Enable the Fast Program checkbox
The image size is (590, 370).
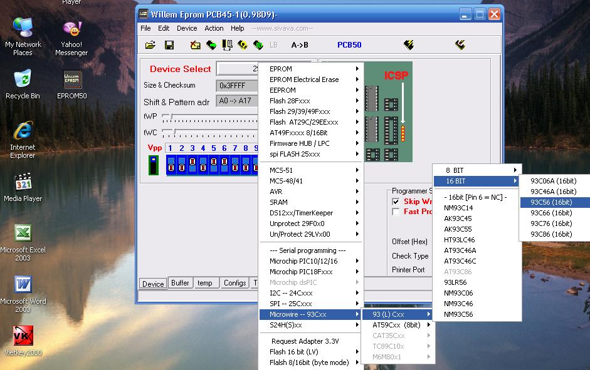point(396,212)
